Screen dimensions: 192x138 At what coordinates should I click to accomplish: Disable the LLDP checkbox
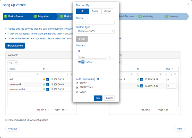pos(77,92)
